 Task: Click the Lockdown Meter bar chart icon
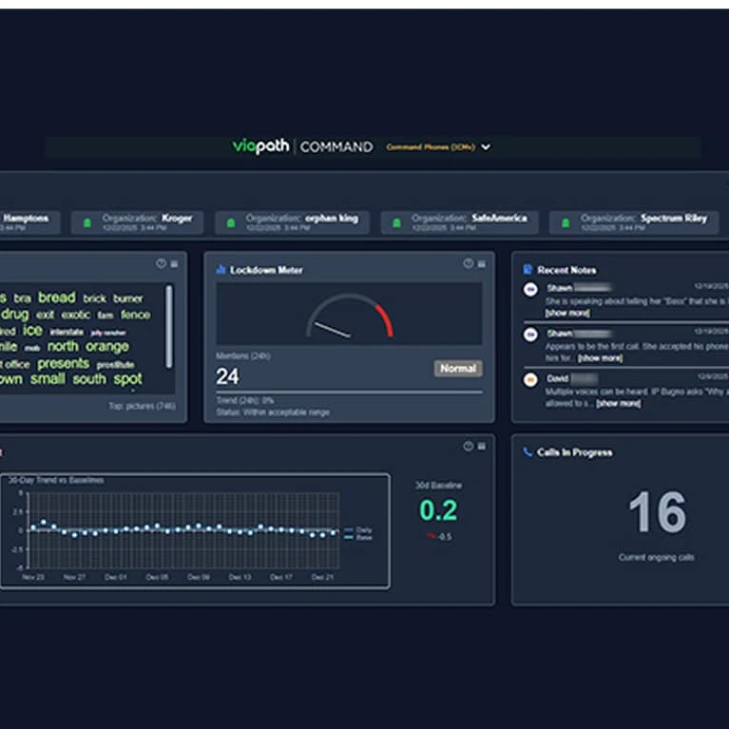pyautogui.click(x=221, y=270)
